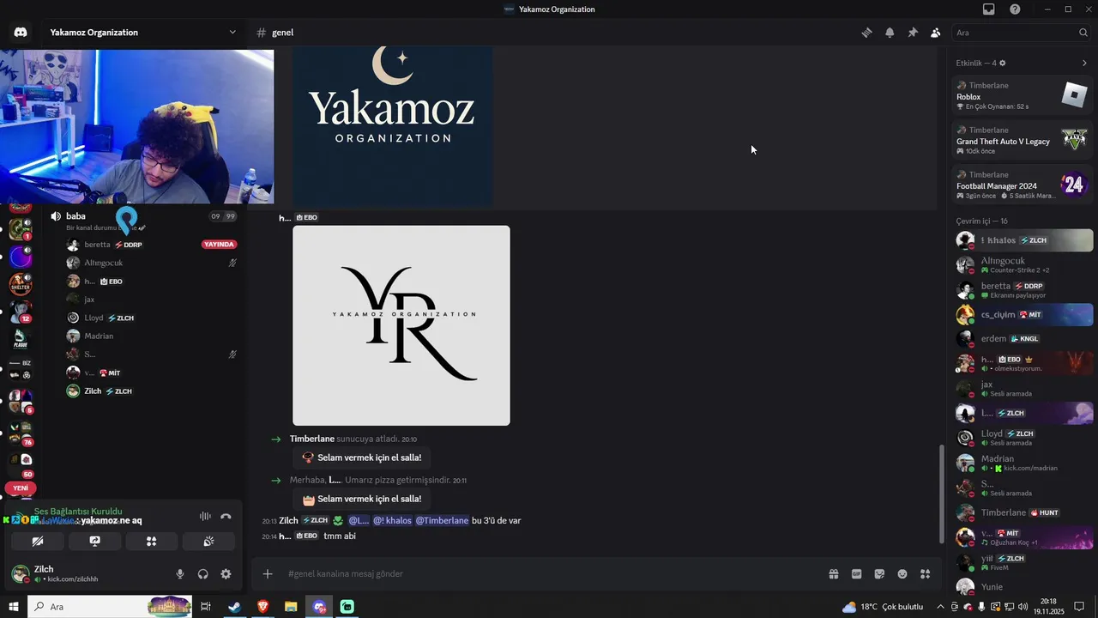Open user settings gear
1098x618 pixels.
pyautogui.click(x=226, y=574)
